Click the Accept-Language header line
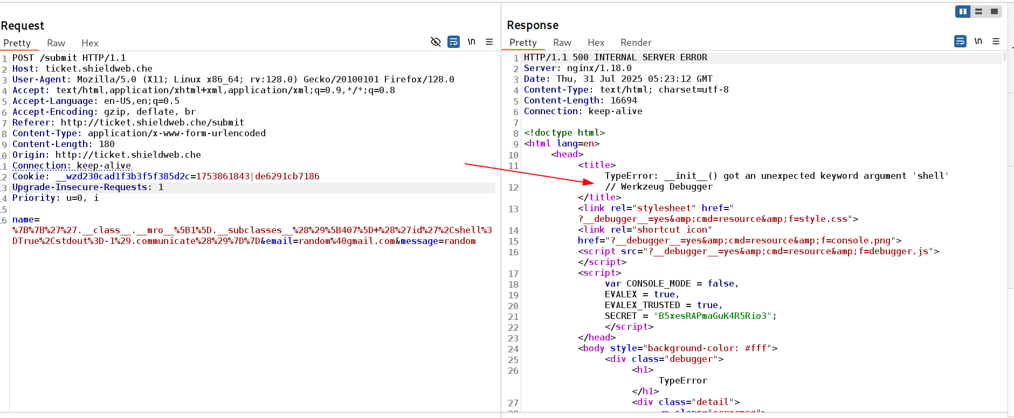 pyautogui.click(x=96, y=101)
